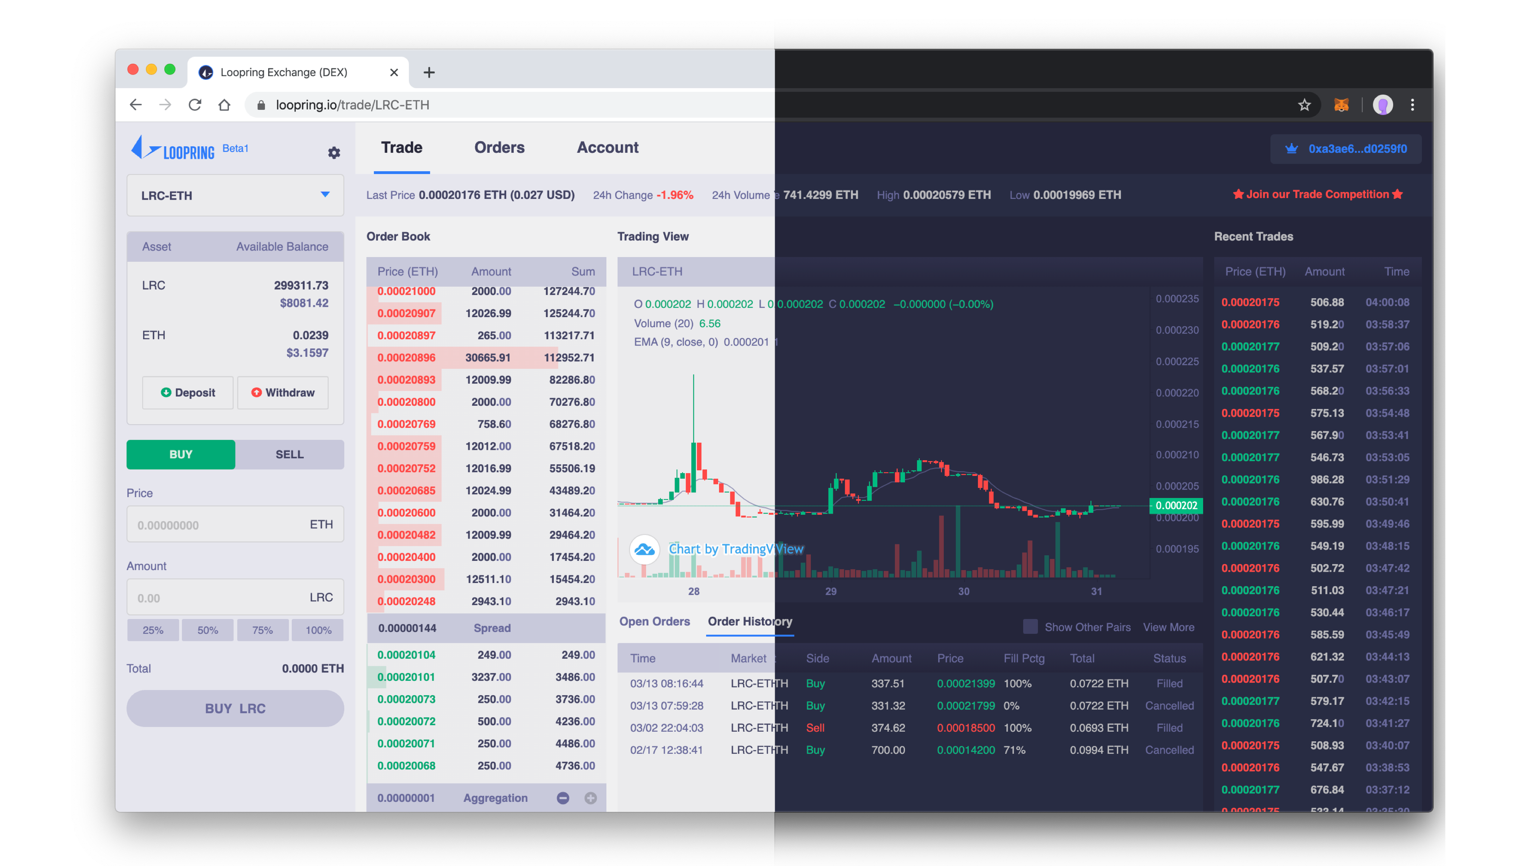Screen dimensions: 1539x866
Task: Switch to the Account tab
Action: point(608,148)
